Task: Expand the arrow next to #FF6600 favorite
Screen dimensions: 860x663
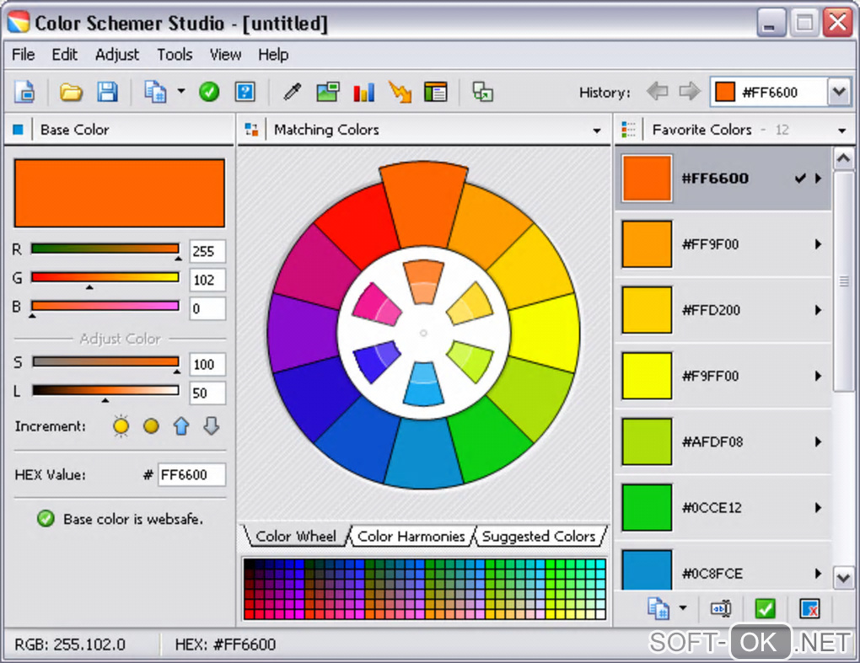Action: (x=819, y=178)
